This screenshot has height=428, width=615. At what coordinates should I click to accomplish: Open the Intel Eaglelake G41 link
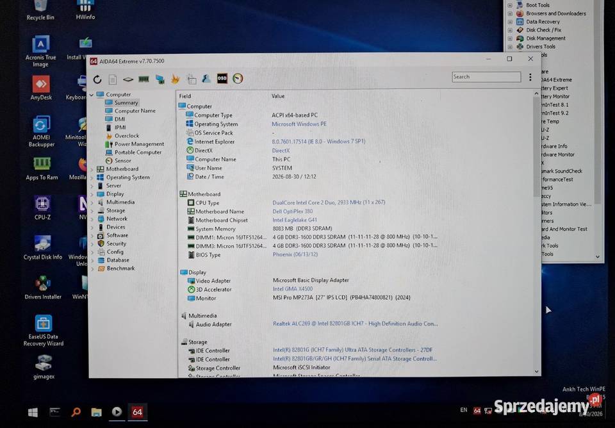[x=295, y=220]
